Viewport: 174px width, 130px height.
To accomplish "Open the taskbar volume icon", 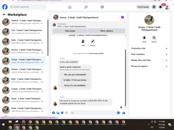I will pyautogui.click(x=152, y=127).
